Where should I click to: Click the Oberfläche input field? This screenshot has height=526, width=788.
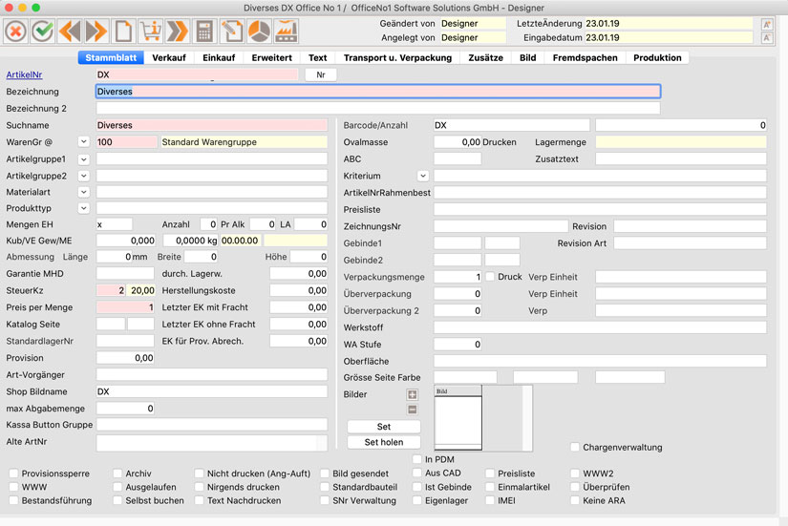tap(600, 361)
